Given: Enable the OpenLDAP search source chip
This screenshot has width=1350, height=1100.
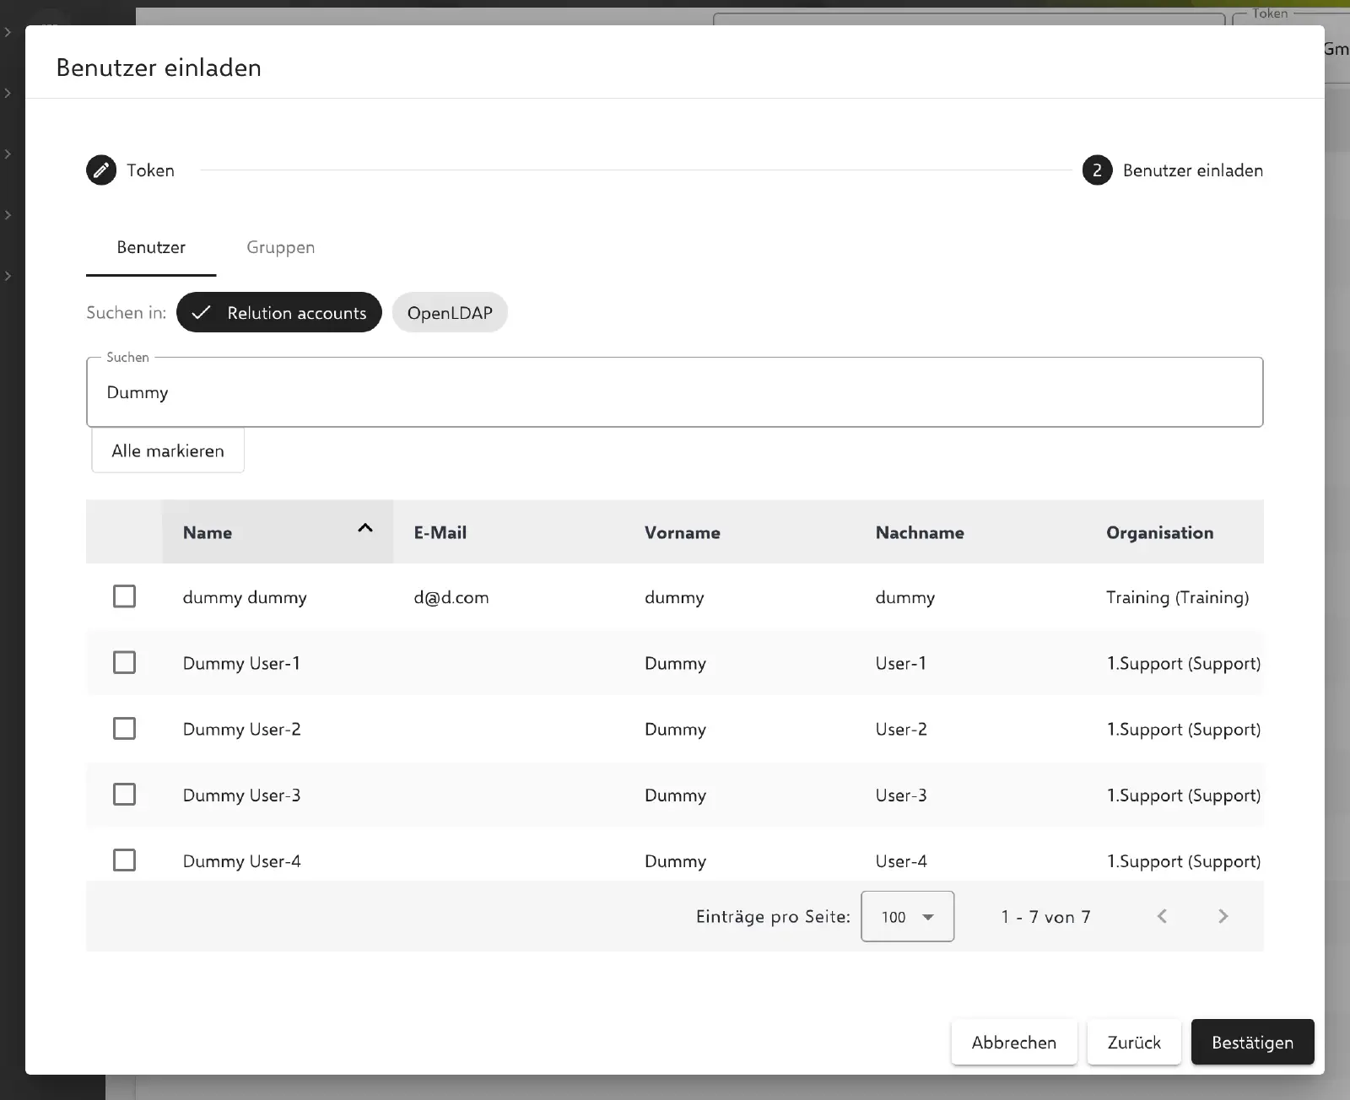Looking at the screenshot, I should pyautogui.click(x=450, y=313).
